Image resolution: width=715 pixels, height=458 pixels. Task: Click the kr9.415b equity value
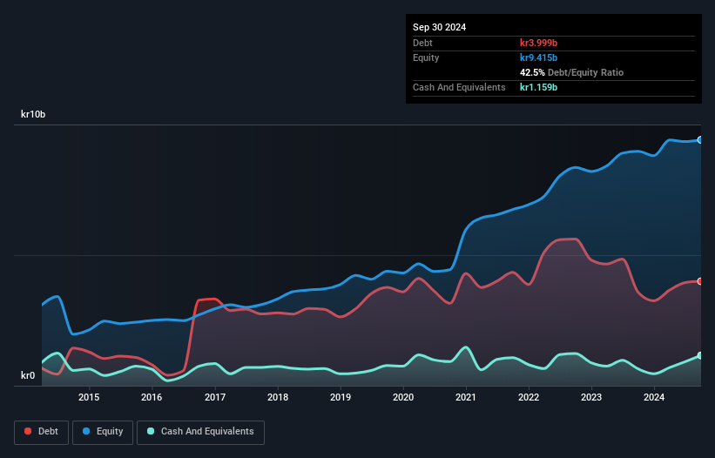(x=538, y=57)
